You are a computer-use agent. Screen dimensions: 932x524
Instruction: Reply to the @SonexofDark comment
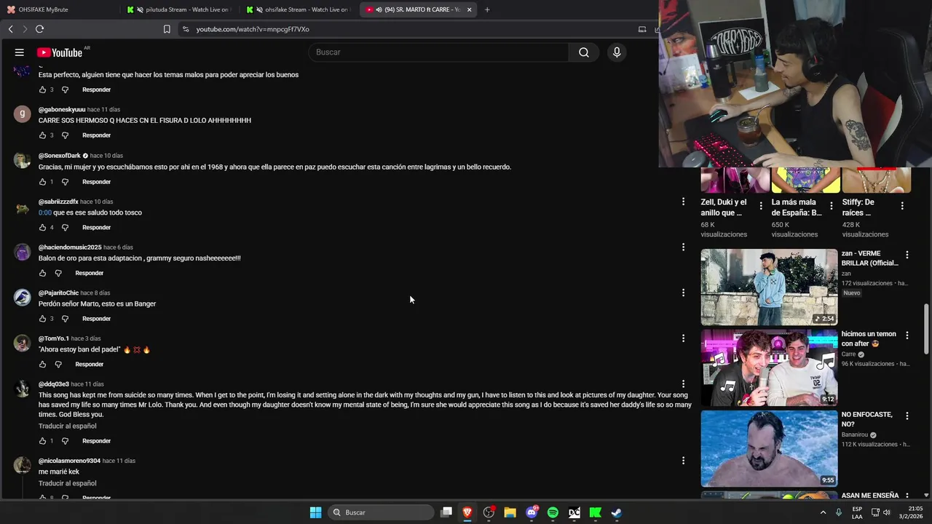pos(96,182)
